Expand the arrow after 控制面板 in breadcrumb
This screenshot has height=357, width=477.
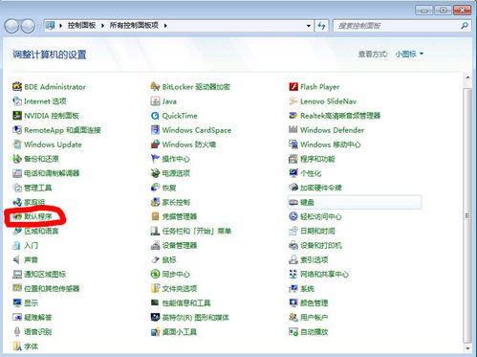click(x=102, y=26)
